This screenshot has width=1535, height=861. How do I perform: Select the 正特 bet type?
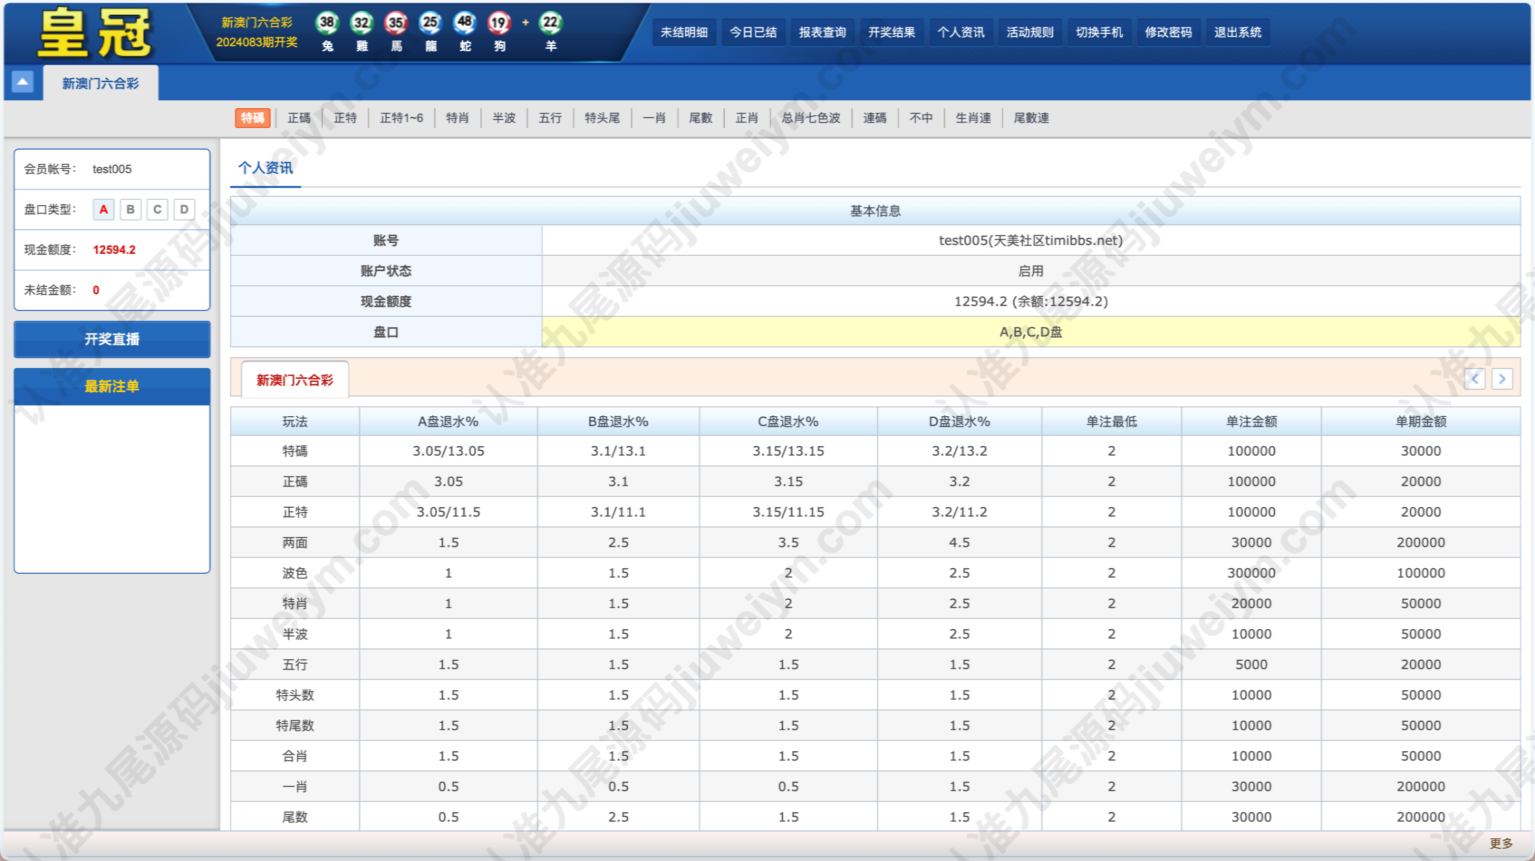tap(345, 118)
